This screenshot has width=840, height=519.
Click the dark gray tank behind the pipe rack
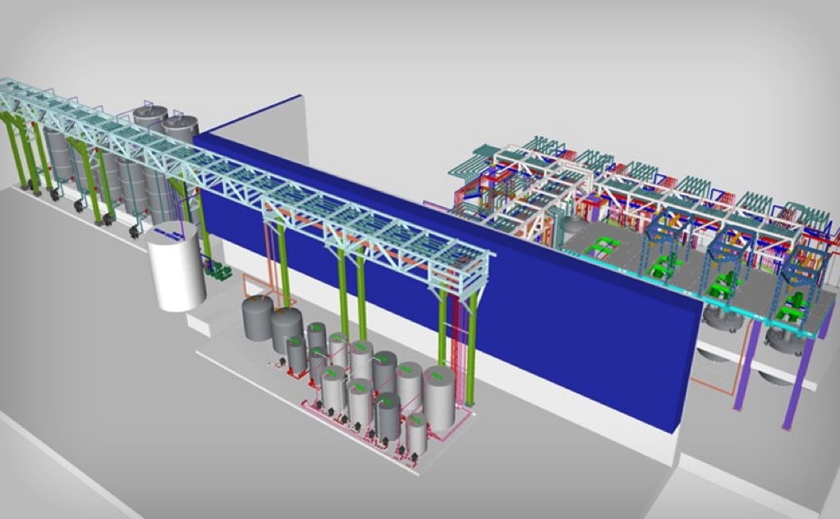pos(180,127)
